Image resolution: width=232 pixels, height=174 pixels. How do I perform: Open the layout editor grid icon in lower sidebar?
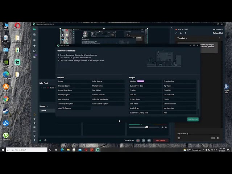click(x=34, y=127)
